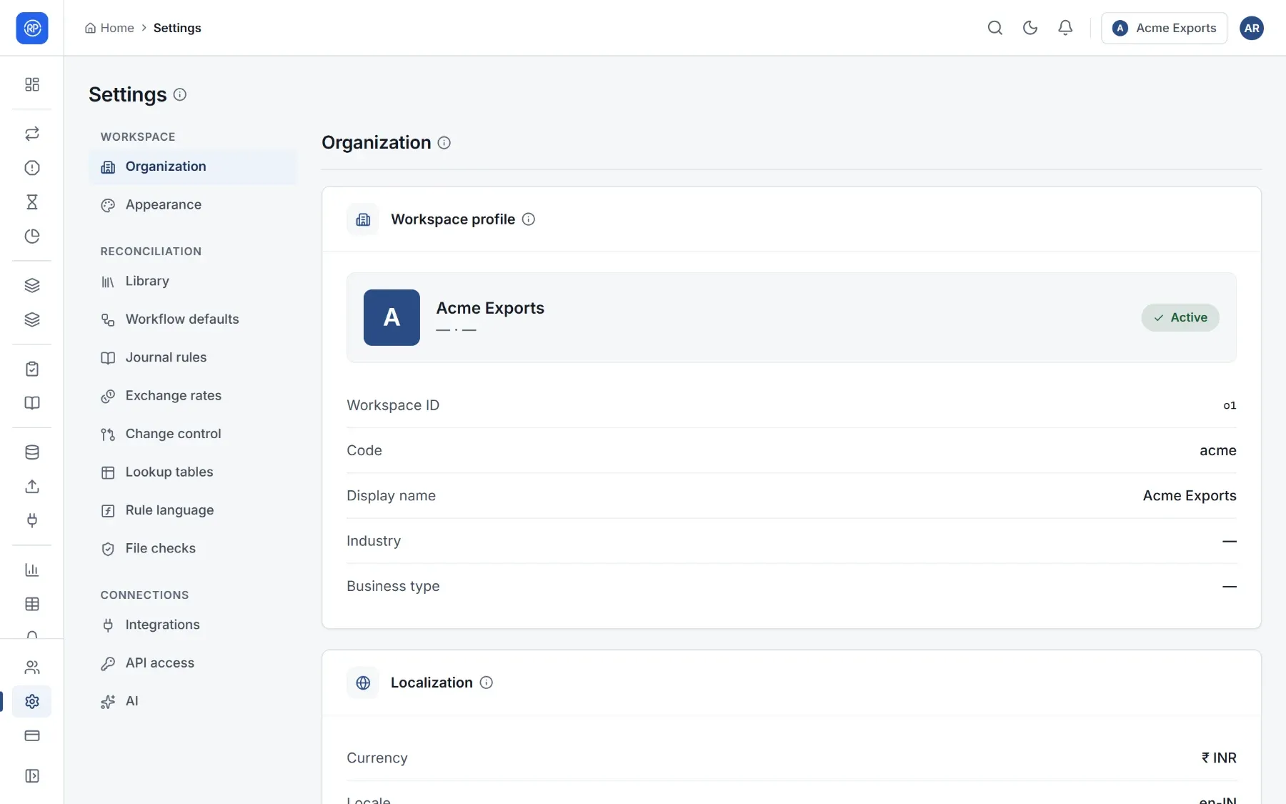Click the settings gear icon in sidebar
The image size is (1286, 804).
tap(32, 702)
